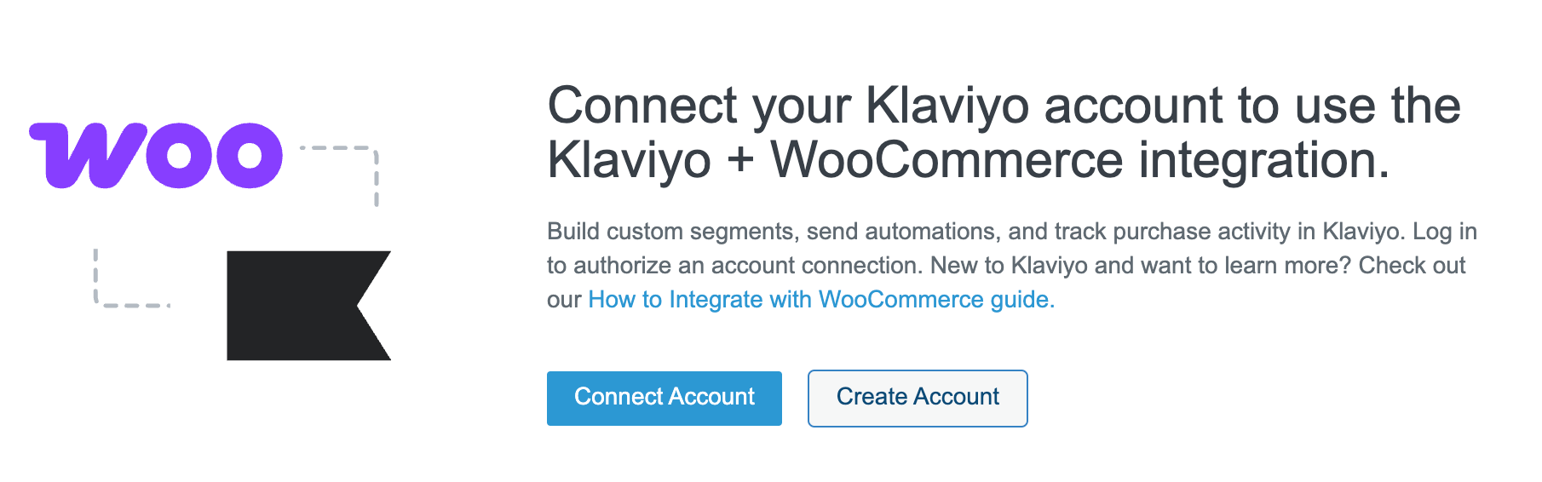Image resolution: width=1542 pixels, height=482 pixels.
Task: Click the blue Connect Account button
Action: tap(665, 398)
